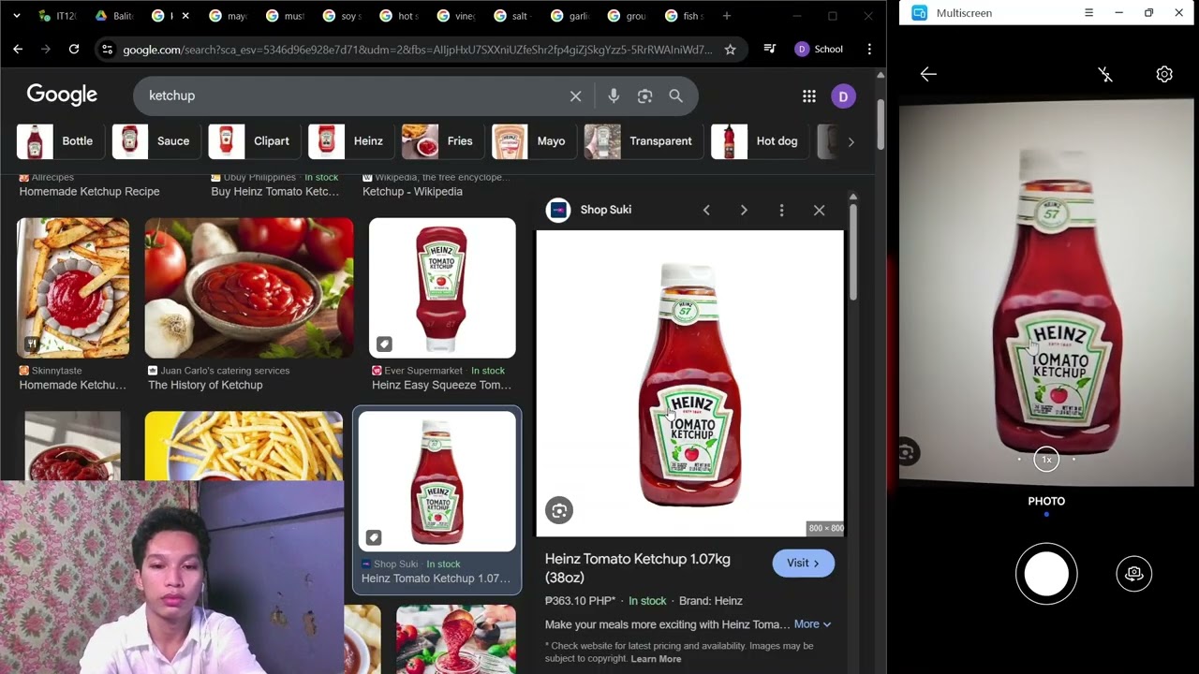Filter images by the Hot dog chip
The image size is (1199, 674).
coord(759,141)
